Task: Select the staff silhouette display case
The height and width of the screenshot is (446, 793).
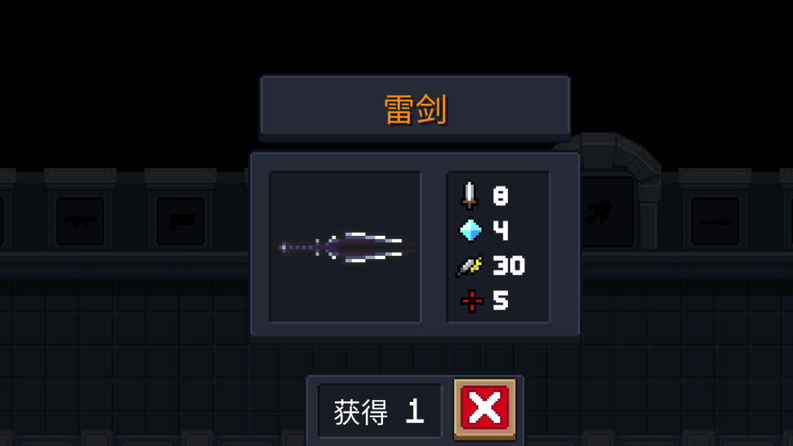Action: tap(715, 221)
